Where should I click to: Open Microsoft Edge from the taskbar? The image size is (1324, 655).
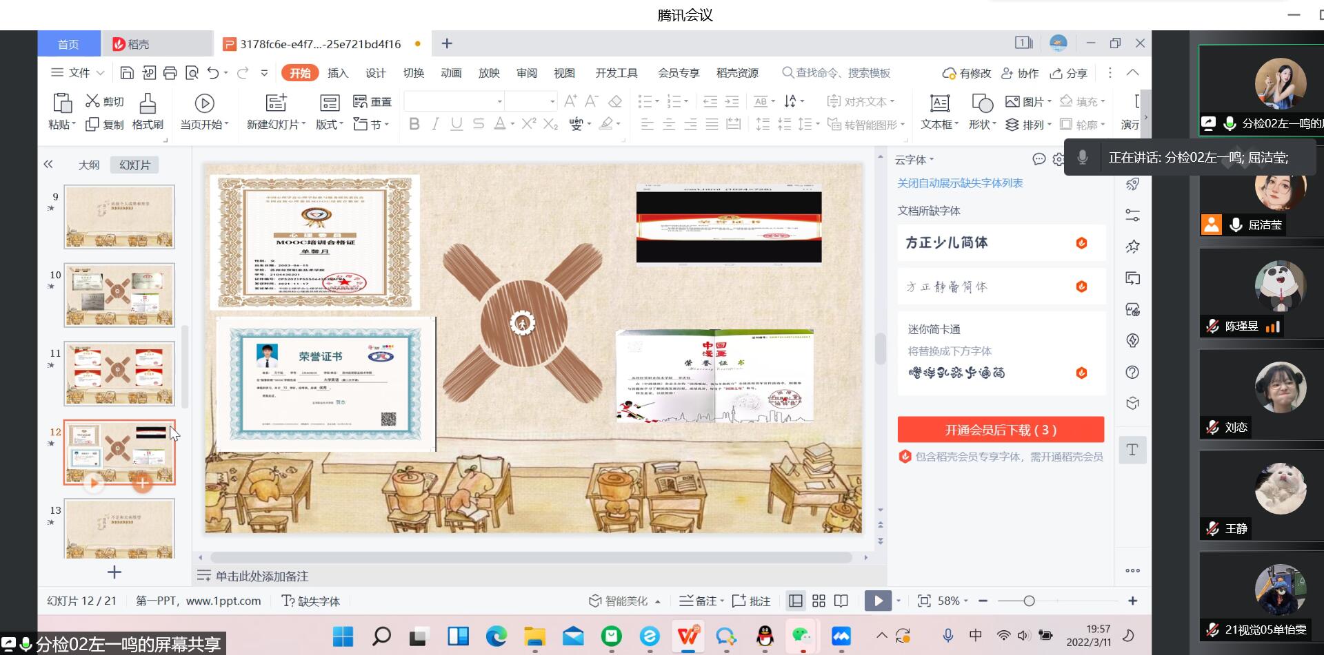click(496, 636)
